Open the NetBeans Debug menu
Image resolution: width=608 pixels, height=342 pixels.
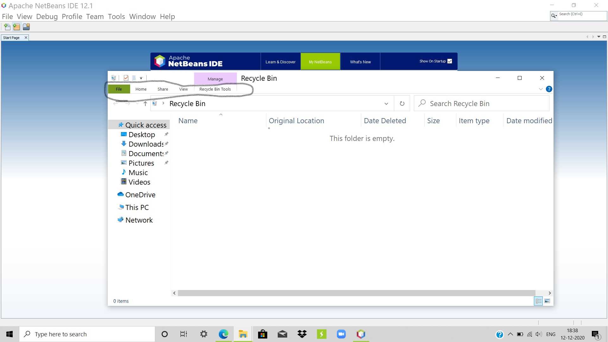coord(47,16)
